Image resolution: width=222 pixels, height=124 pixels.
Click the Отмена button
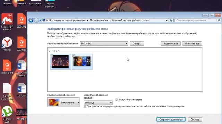pos(195,120)
